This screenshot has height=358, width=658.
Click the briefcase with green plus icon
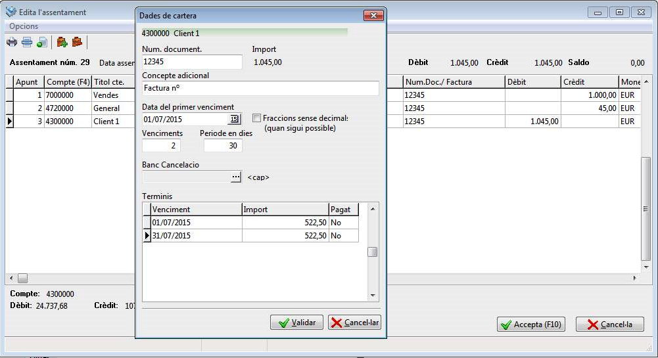click(x=62, y=42)
